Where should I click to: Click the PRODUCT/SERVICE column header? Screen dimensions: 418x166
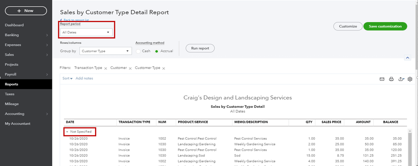(x=193, y=122)
